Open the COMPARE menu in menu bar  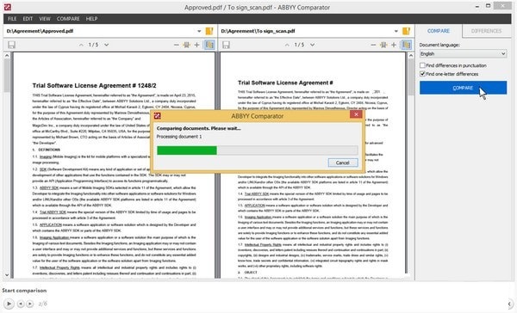pos(68,19)
